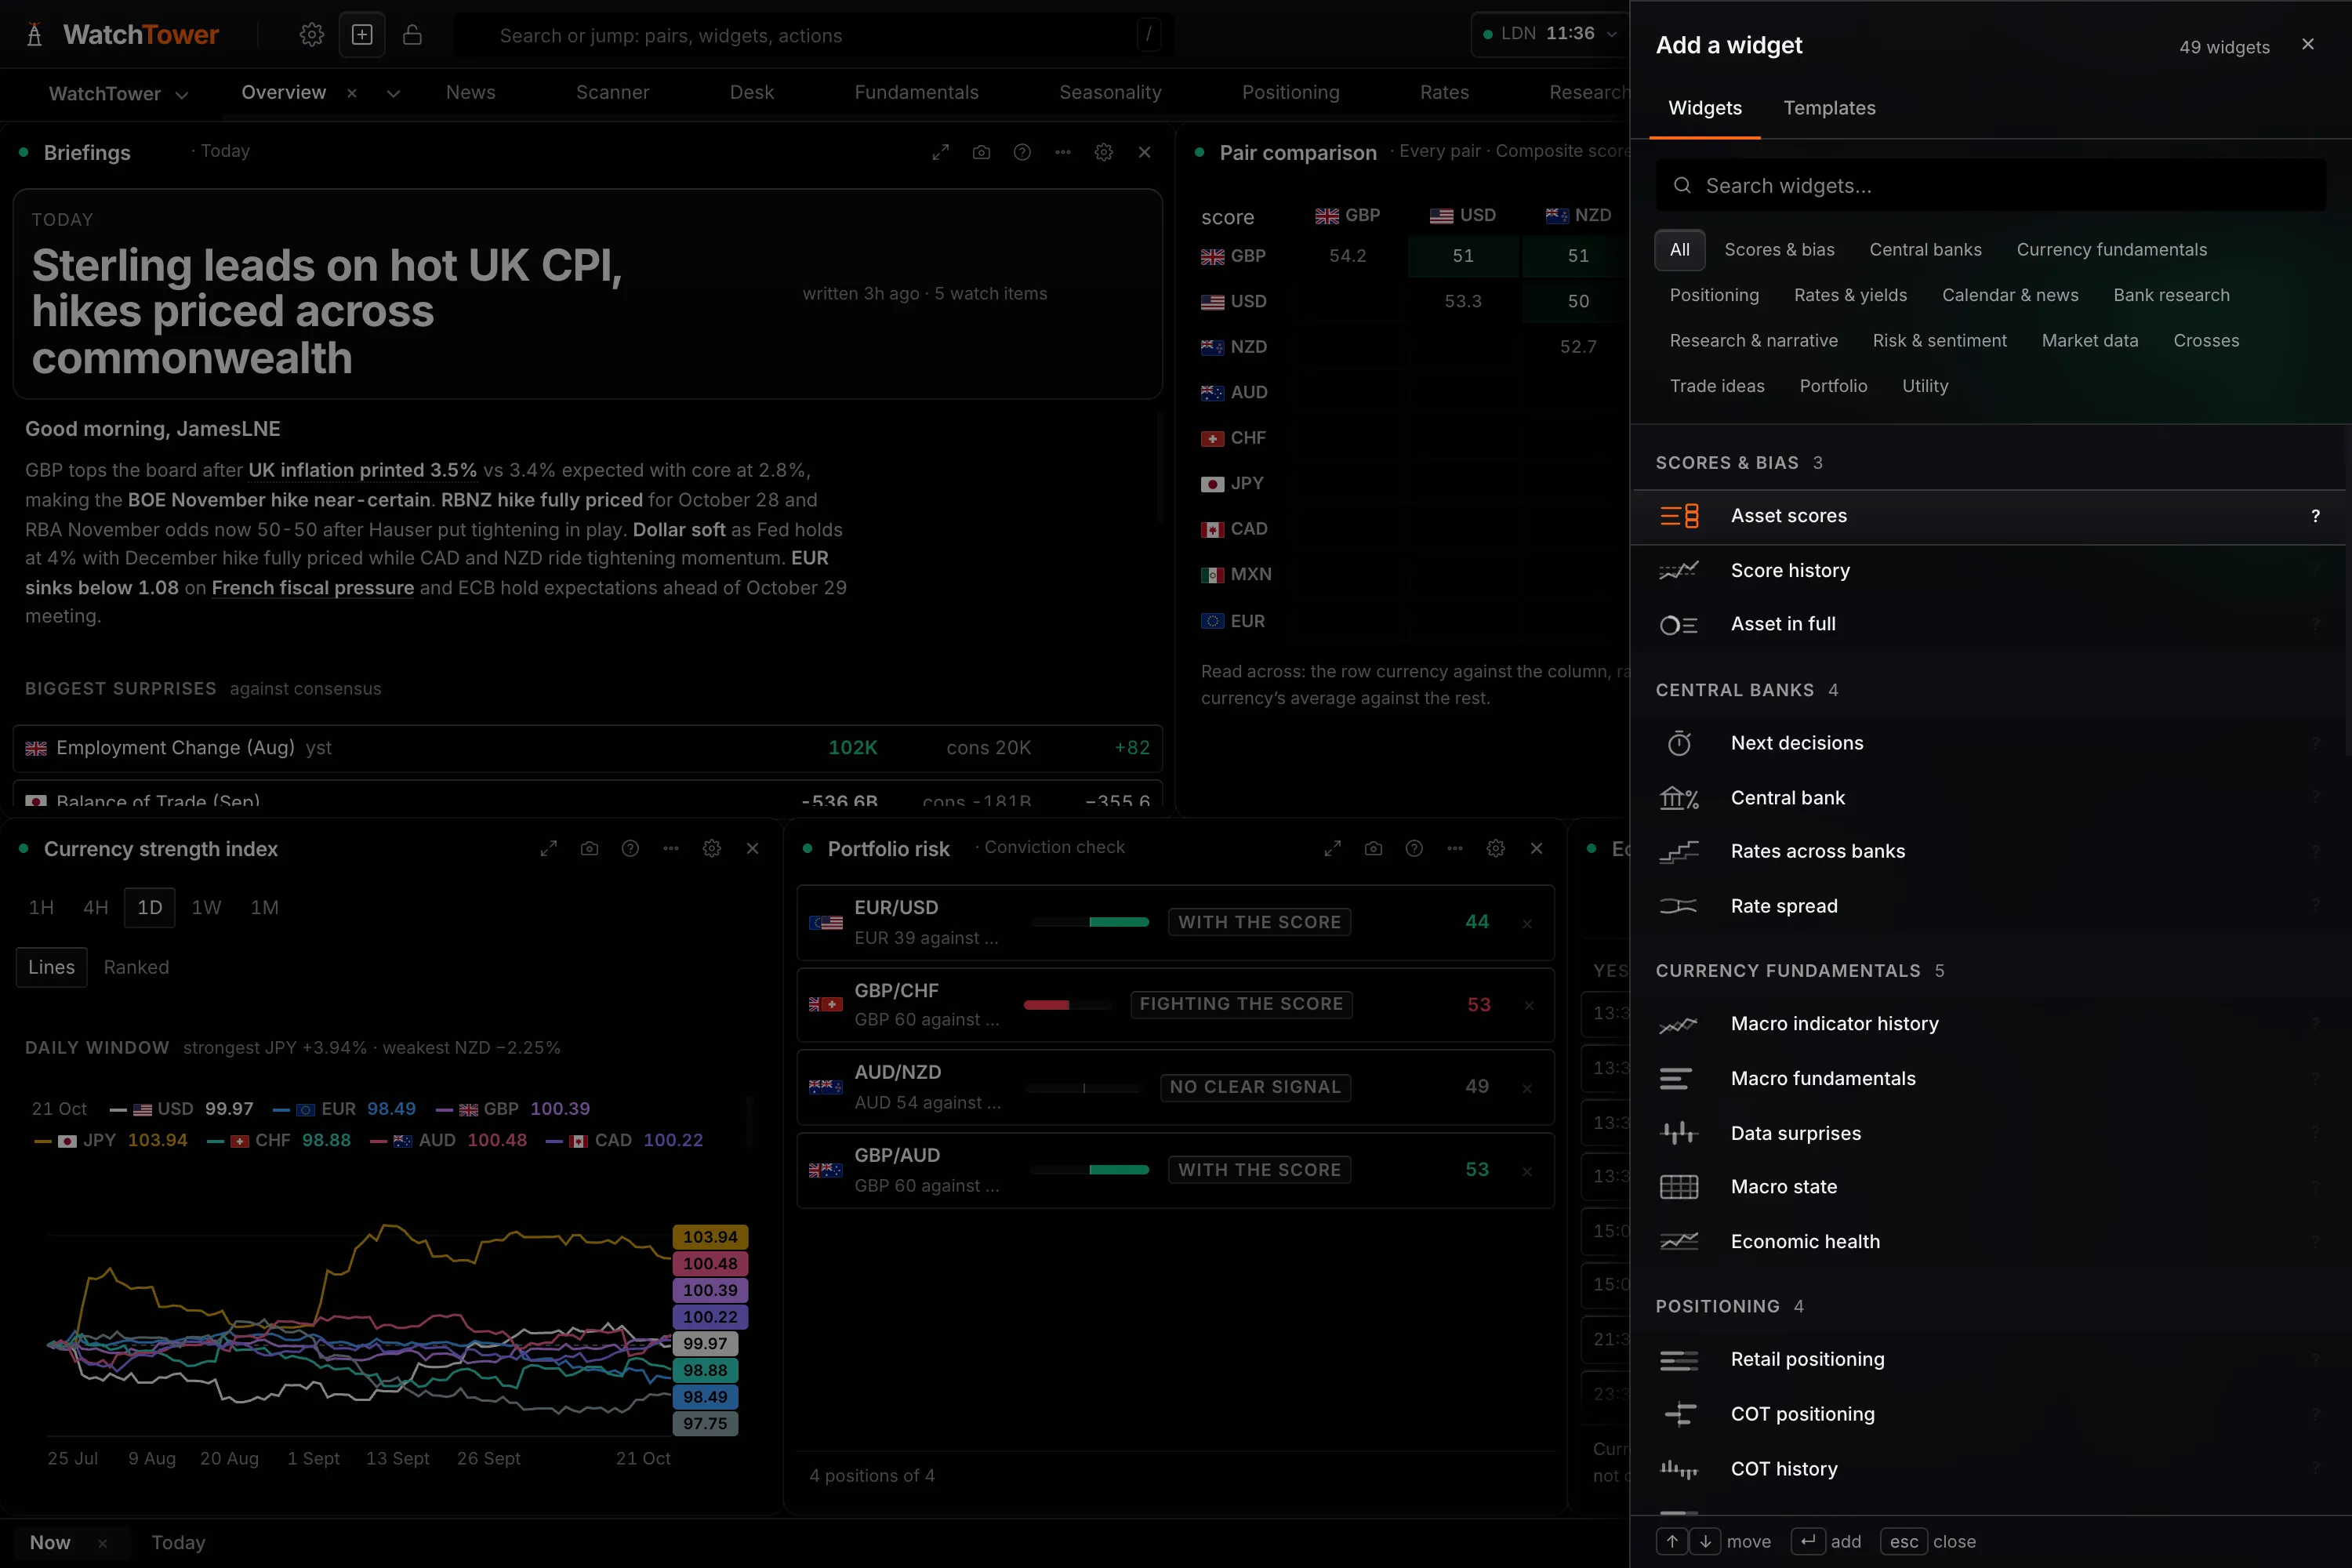
Task: Open Briefings widget settings gear
Action: coord(1103,152)
